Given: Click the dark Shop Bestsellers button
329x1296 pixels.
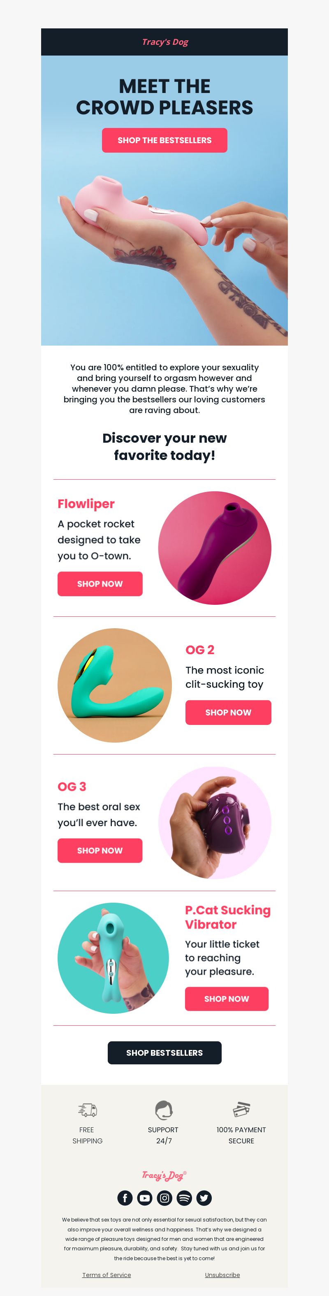Looking at the screenshot, I should tap(164, 1052).
